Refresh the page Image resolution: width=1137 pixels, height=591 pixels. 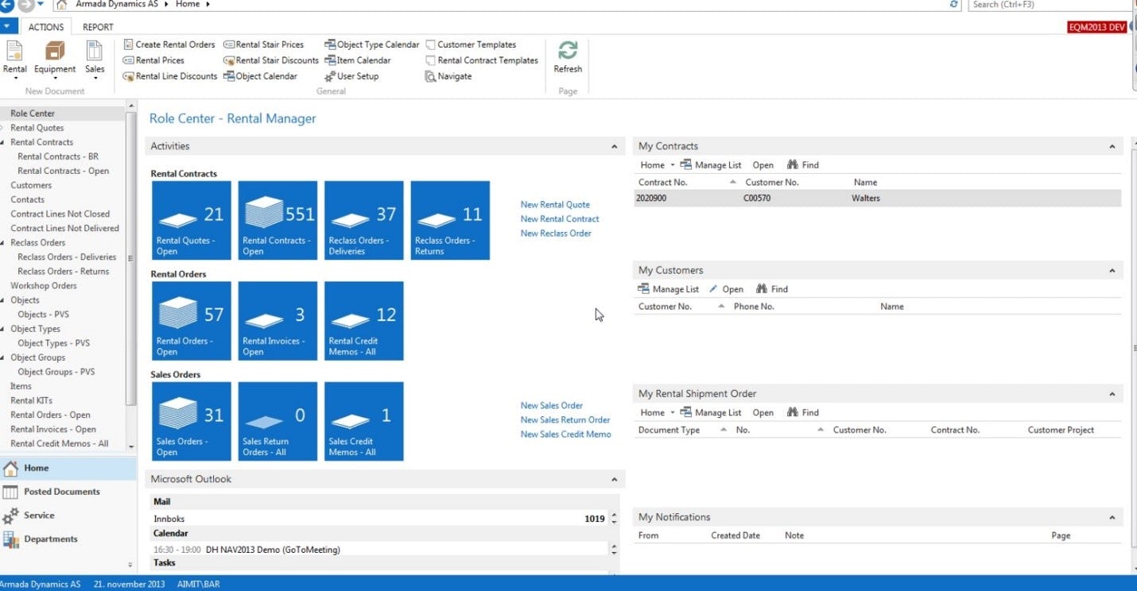pos(568,57)
